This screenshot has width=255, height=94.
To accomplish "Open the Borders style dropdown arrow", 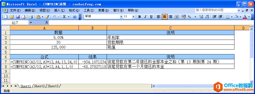I will click(232, 17).
